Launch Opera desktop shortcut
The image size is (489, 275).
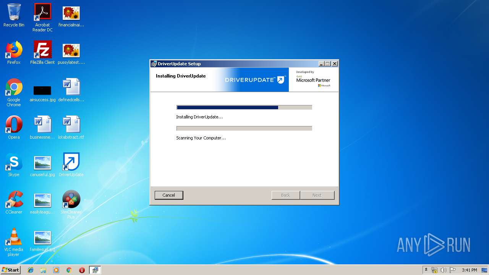[x=14, y=128]
